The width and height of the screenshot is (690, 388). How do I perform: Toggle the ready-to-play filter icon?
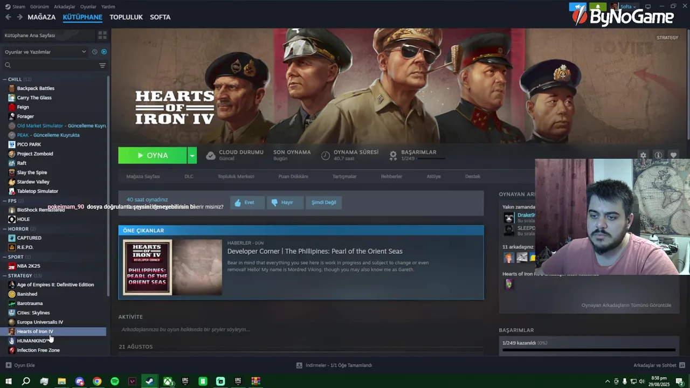point(104,52)
